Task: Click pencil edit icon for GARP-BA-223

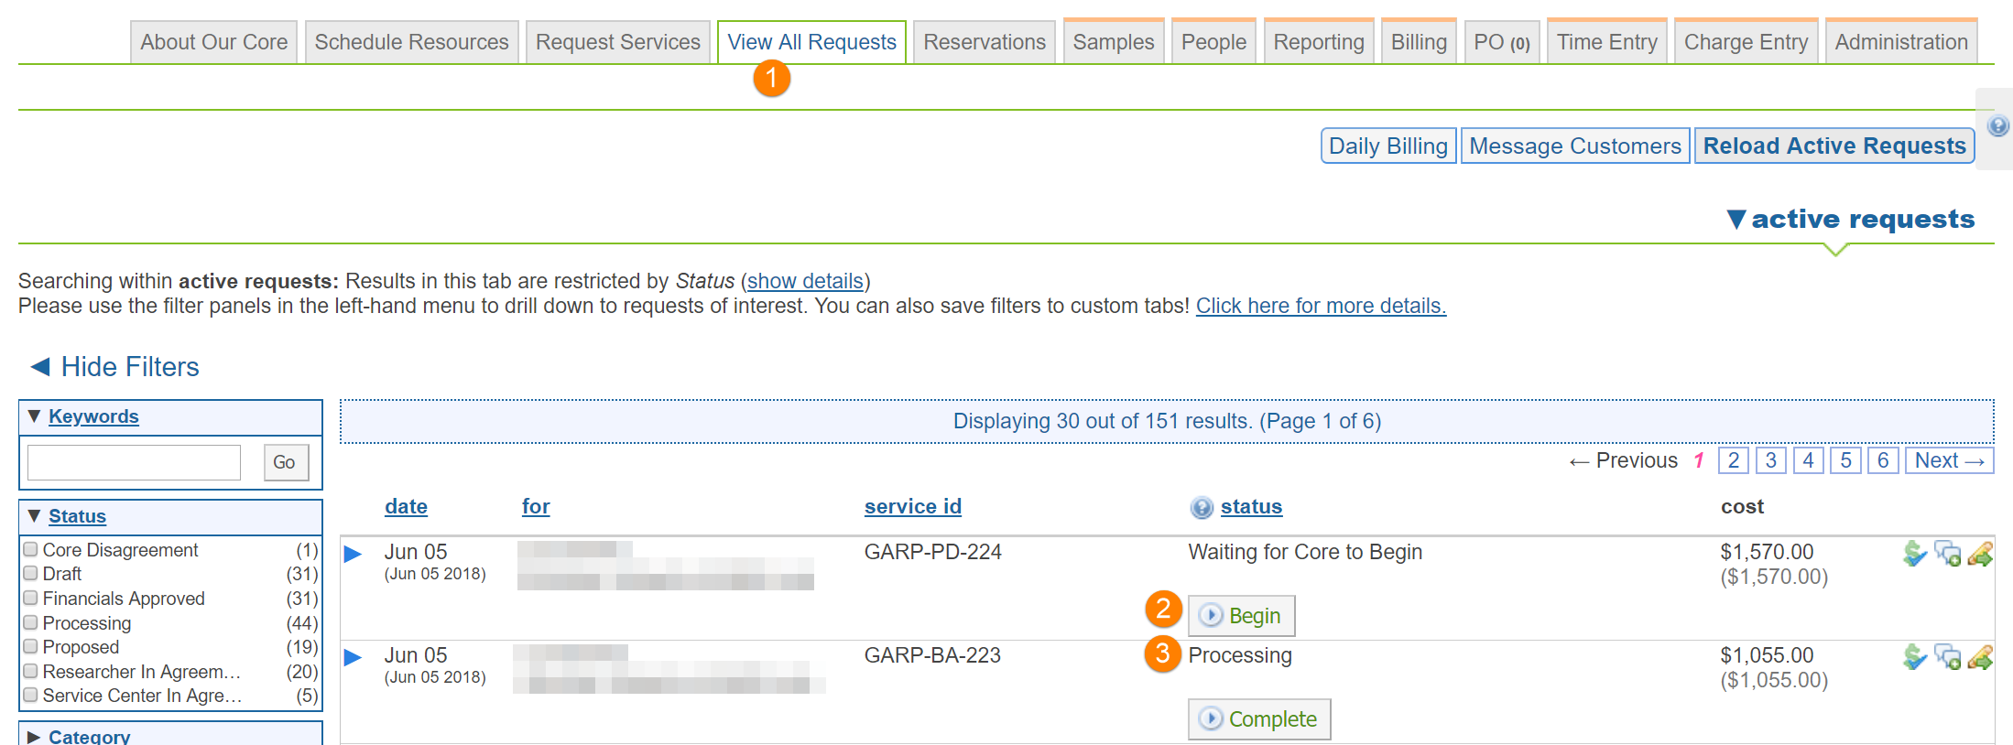Action: [x=1980, y=657]
